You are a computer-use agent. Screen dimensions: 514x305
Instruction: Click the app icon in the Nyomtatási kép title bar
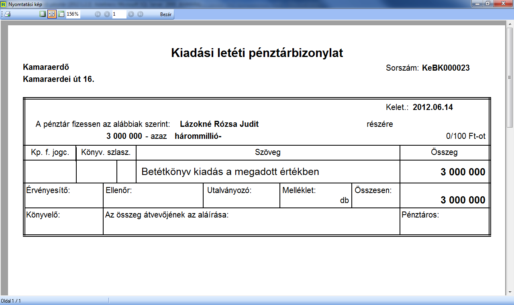(4, 4)
